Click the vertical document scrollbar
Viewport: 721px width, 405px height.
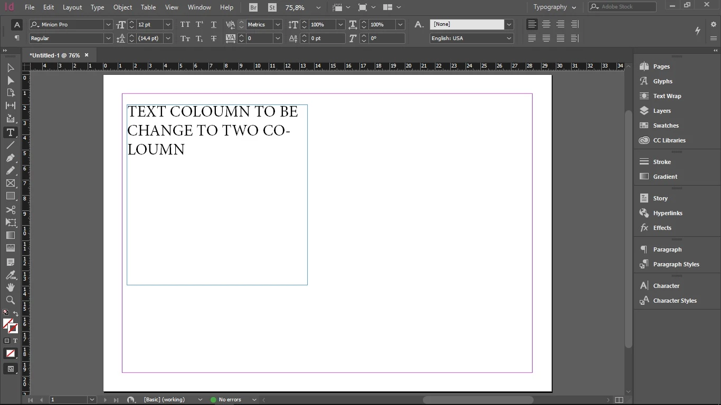[x=628, y=229]
